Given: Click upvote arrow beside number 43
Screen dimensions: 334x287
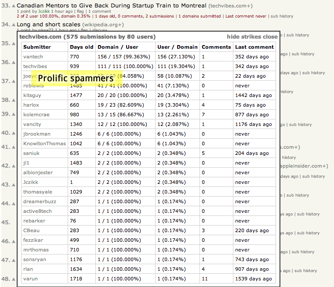Looking at the screenshot, I should tap(14, 185).
